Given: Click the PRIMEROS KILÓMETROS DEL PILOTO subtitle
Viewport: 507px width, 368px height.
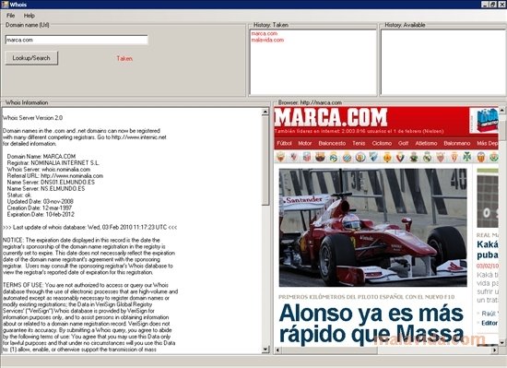Looking at the screenshot, I should pos(366,297).
